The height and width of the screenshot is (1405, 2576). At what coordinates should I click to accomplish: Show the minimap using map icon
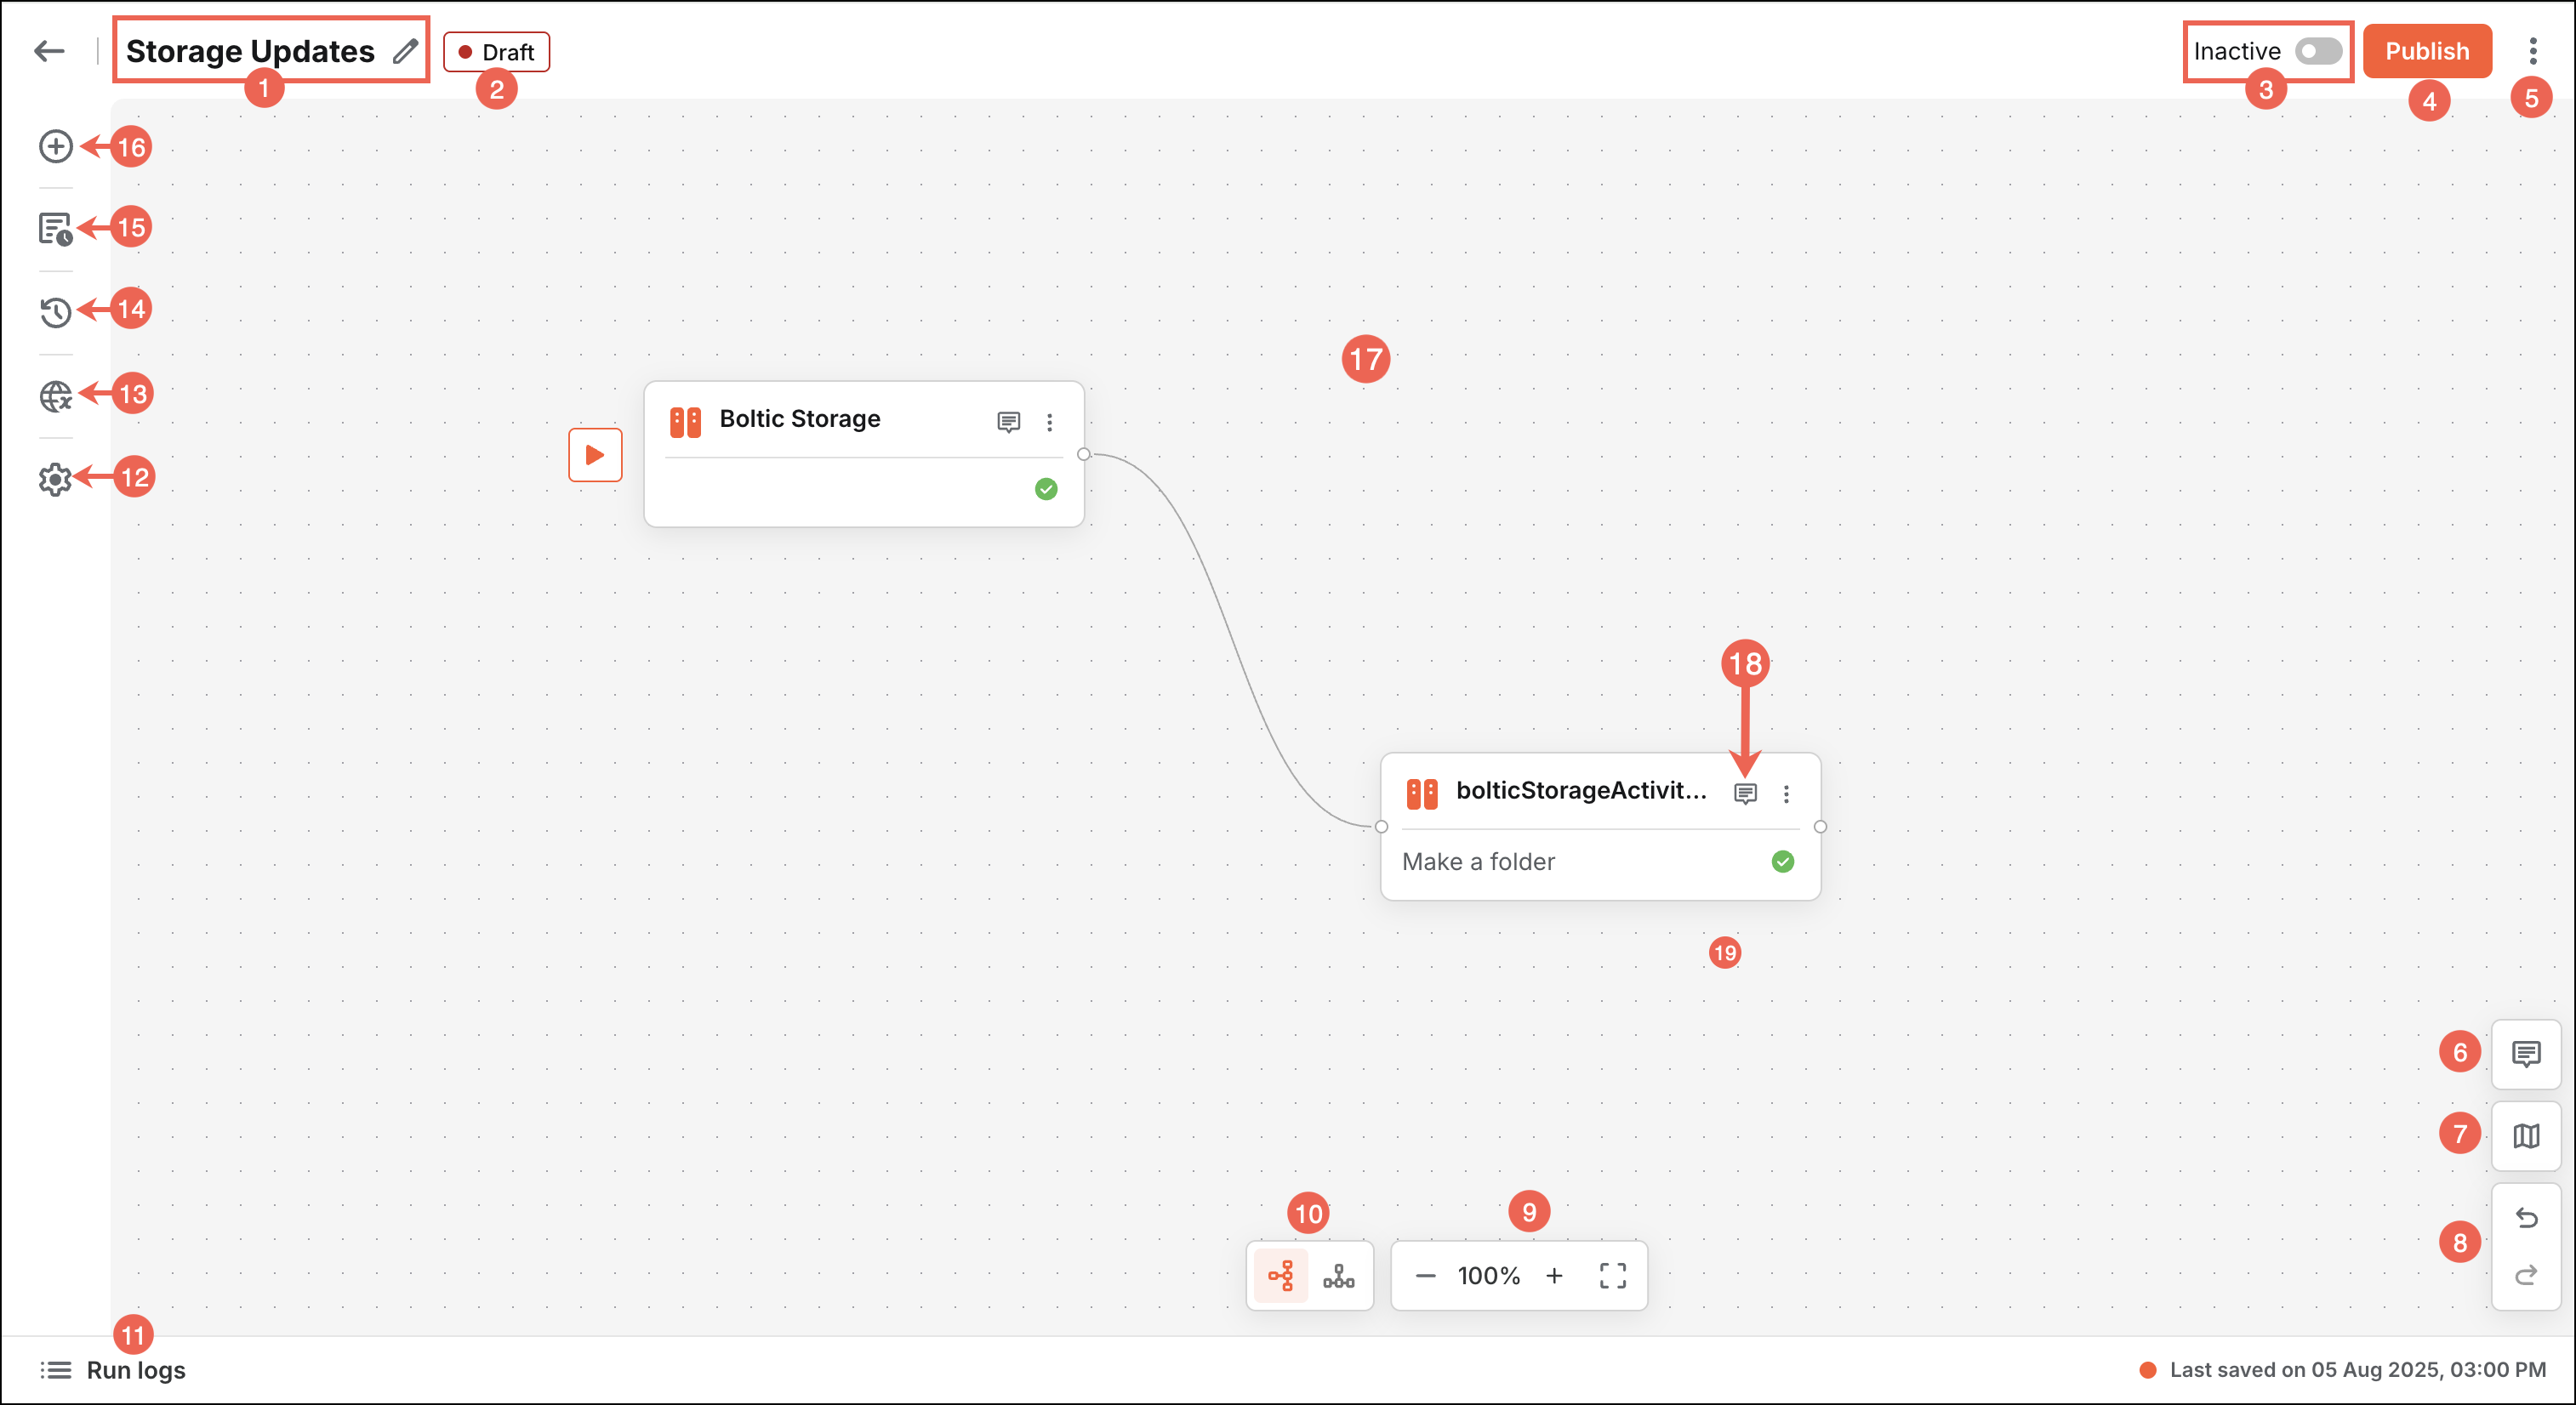2525,1135
